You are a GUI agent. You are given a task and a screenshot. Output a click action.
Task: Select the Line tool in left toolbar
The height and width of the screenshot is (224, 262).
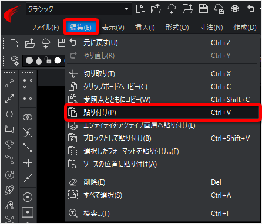9,83
